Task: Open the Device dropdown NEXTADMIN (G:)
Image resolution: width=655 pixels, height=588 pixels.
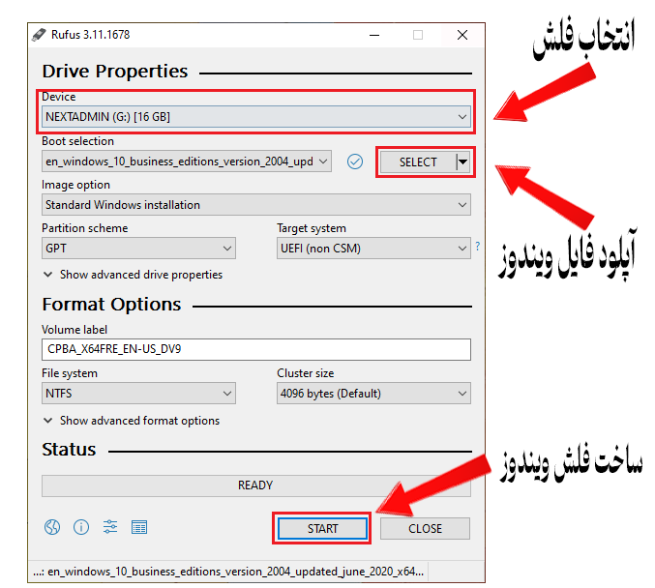Action: point(256,116)
